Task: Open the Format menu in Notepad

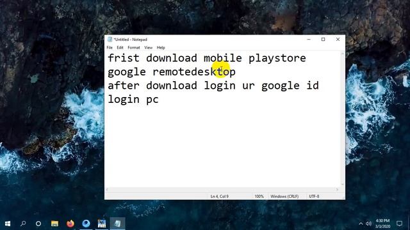Action: coord(134,47)
